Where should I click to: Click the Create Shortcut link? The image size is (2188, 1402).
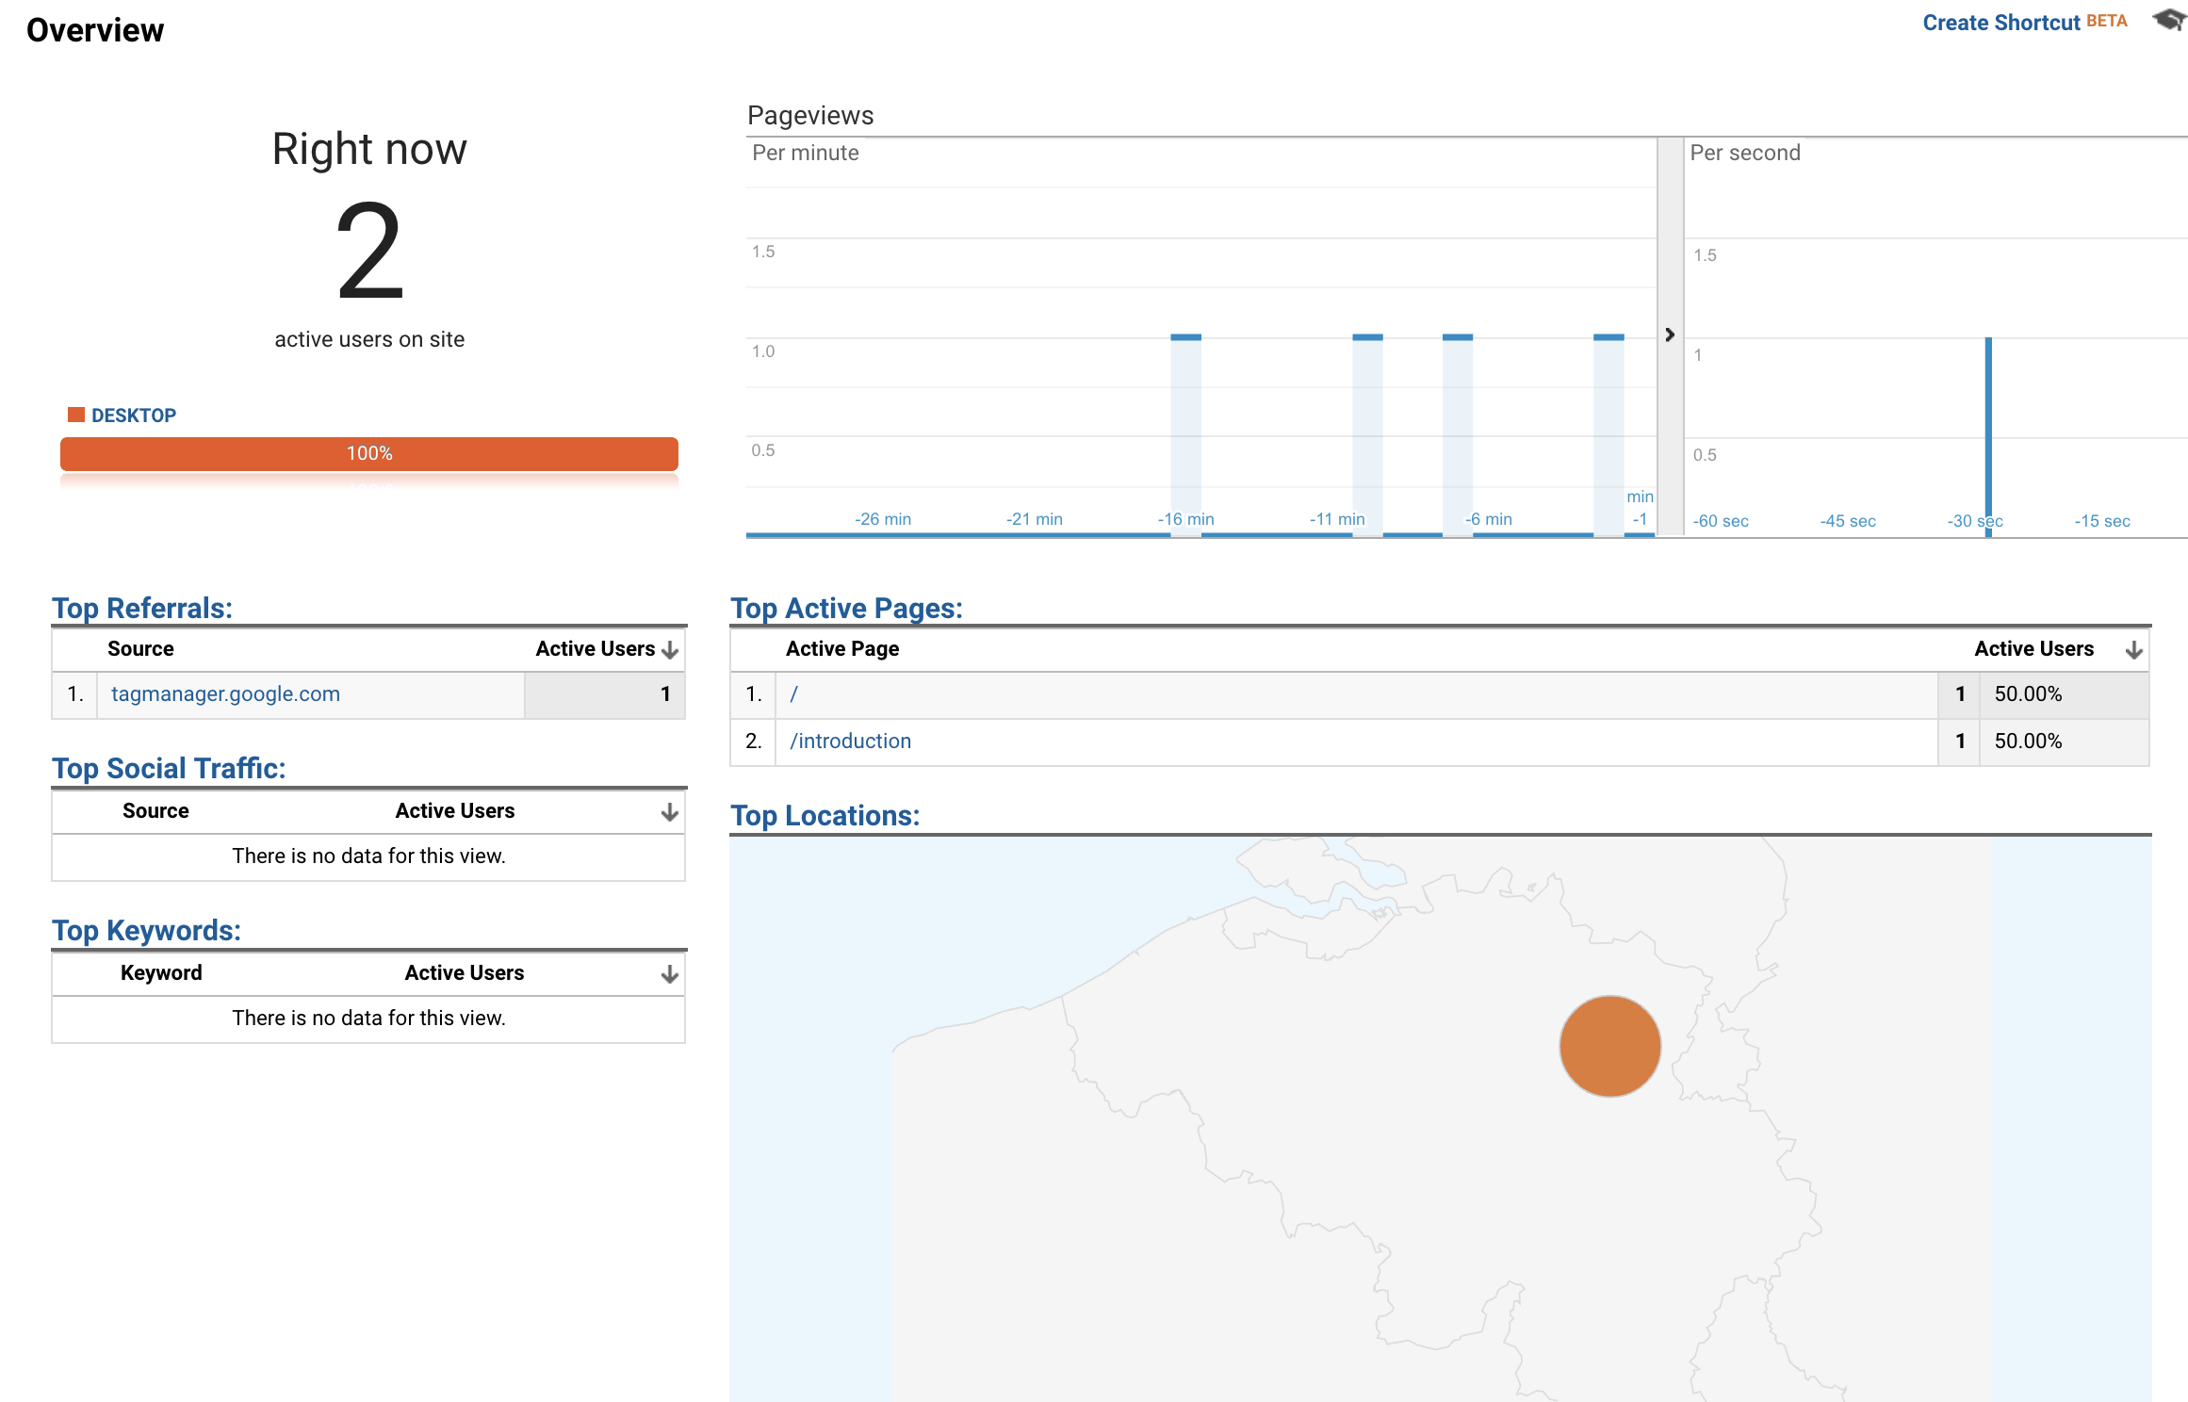click(2002, 22)
